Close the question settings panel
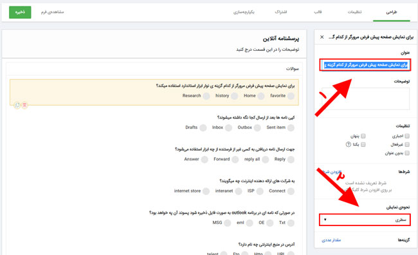This screenshot has height=255, width=418. [x=322, y=37]
